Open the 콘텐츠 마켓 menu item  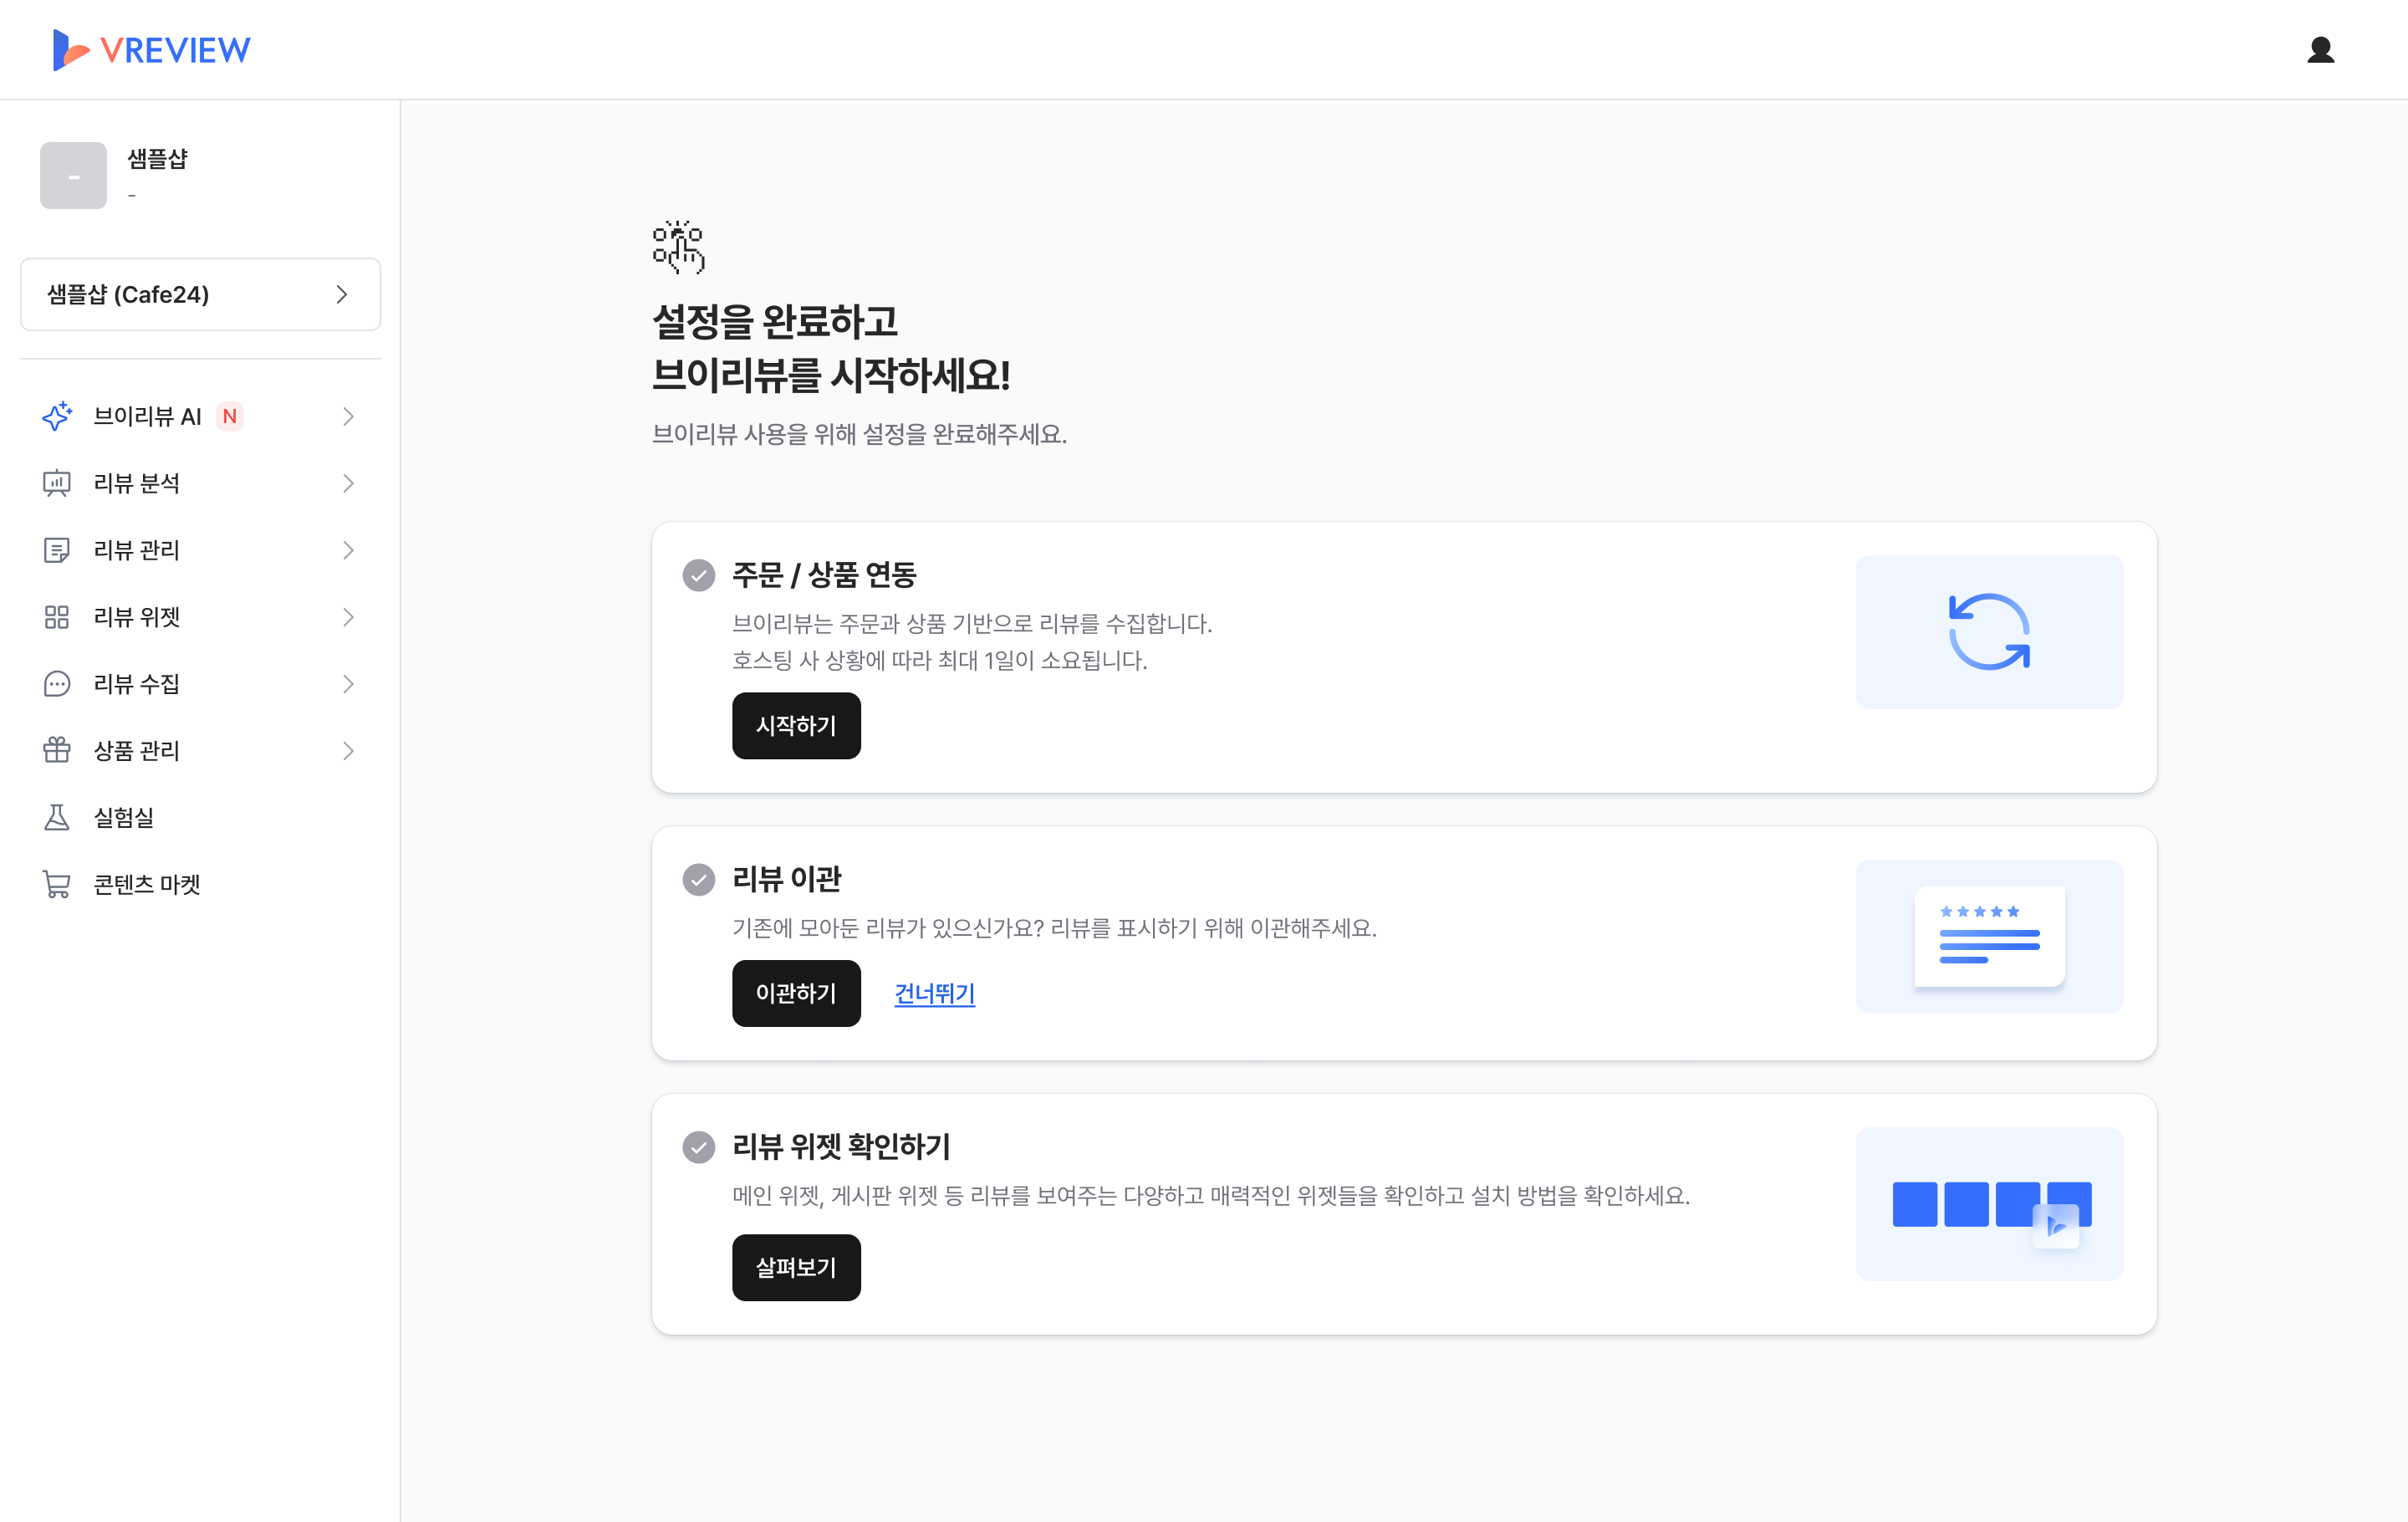147,884
